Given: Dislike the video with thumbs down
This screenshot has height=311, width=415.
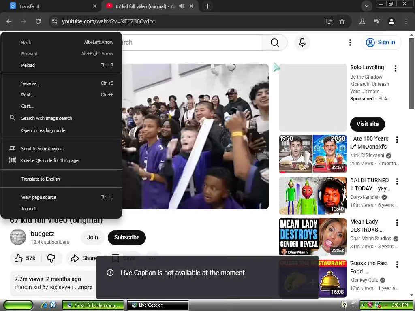Looking at the screenshot, I should click(x=51, y=258).
